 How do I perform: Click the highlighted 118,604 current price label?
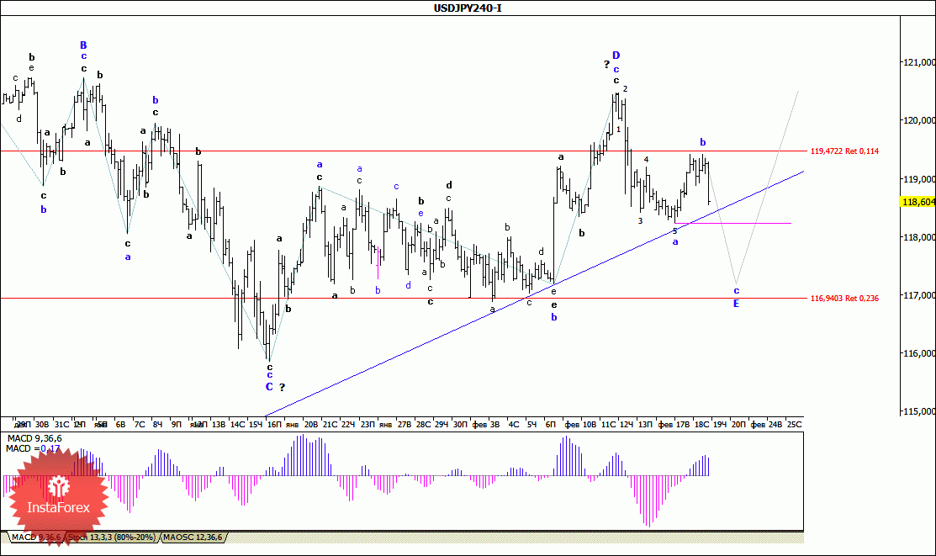[x=917, y=202]
